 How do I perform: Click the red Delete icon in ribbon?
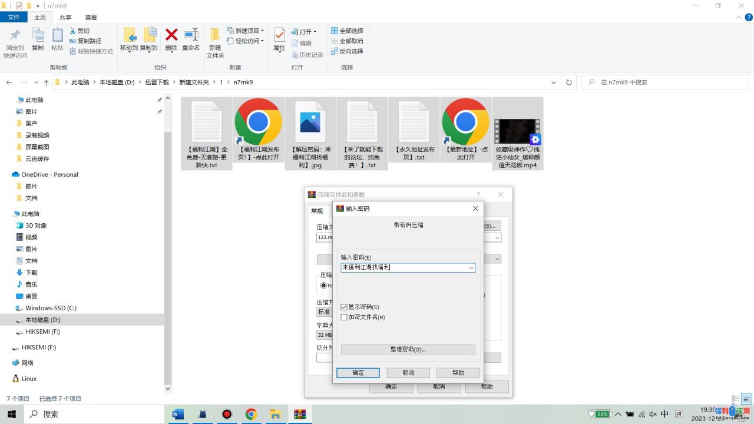[x=171, y=37]
